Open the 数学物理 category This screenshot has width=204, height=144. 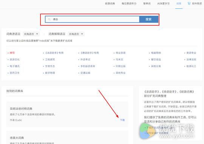(50, 73)
